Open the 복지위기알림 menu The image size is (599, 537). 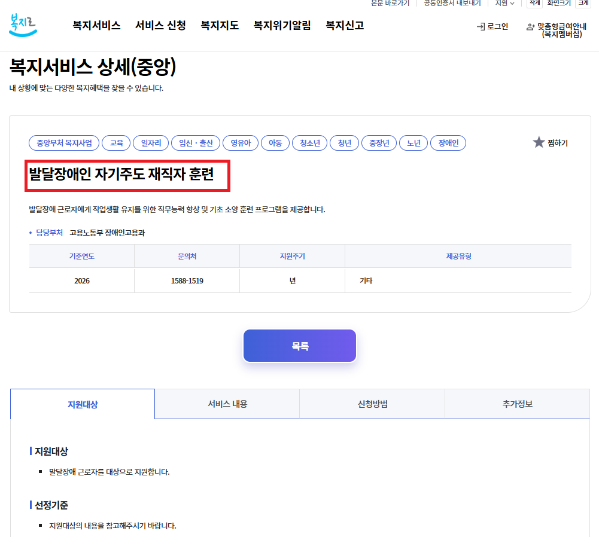[282, 25]
